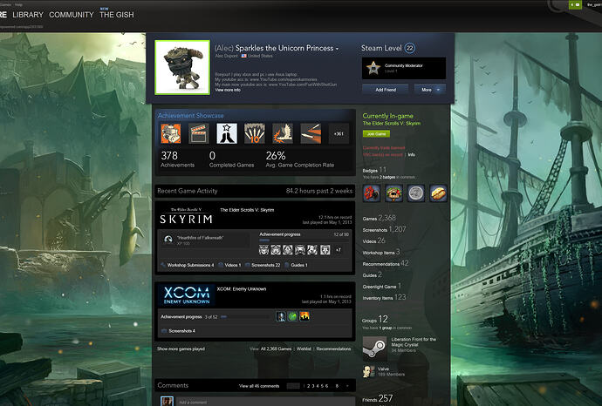
Task: Open the red berries badge
Action: point(372,193)
